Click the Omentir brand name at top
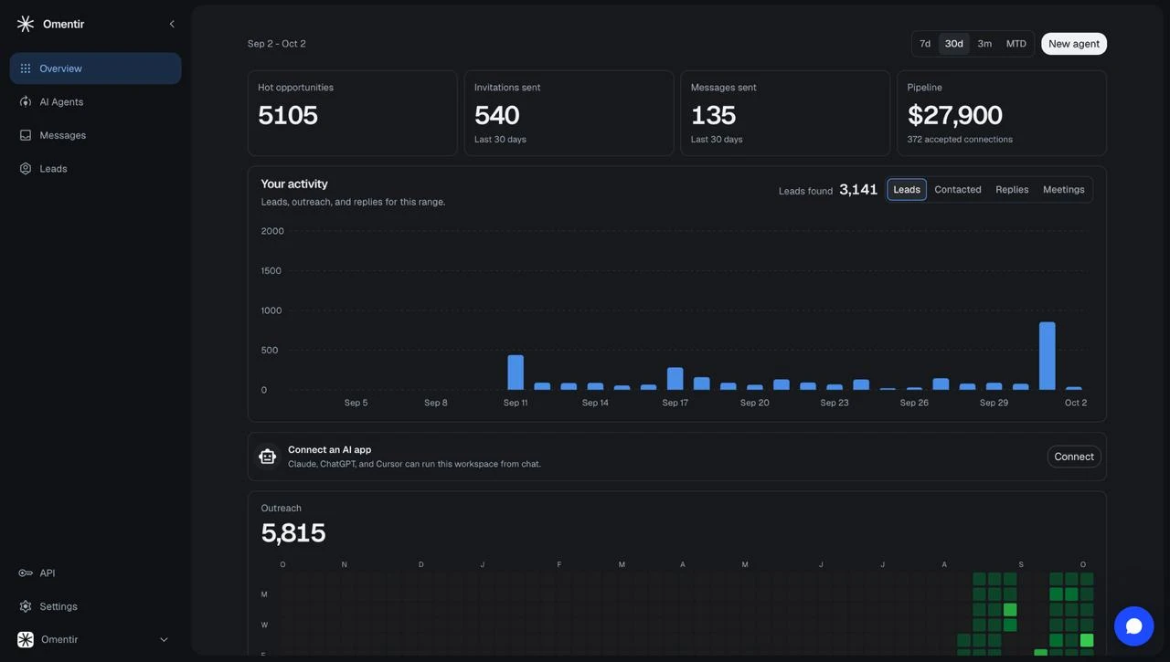The image size is (1170, 662). tap(64, 24)
